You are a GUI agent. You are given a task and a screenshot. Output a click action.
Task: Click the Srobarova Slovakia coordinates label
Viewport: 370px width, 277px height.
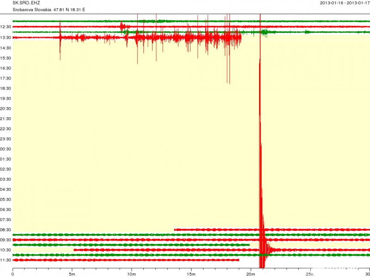pos(49,10)
